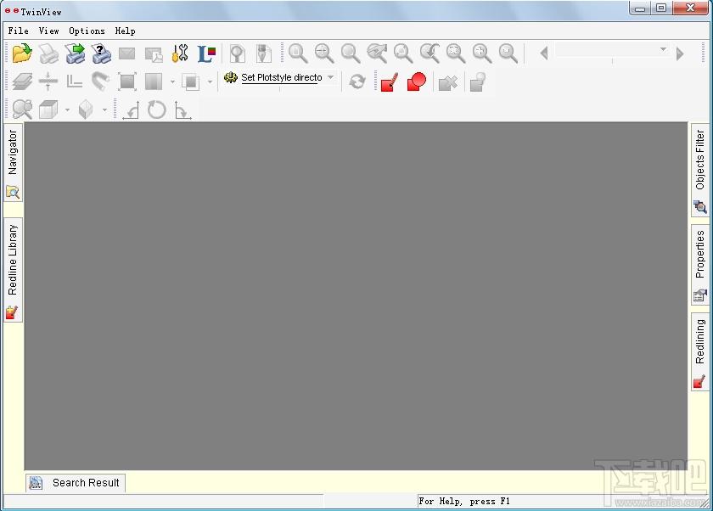
Task: Expand the 3D cube dropdown arrow
Action: pos(67,110)
